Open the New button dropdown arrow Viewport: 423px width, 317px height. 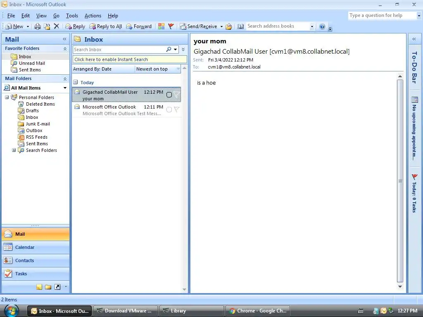click(28, 26)
